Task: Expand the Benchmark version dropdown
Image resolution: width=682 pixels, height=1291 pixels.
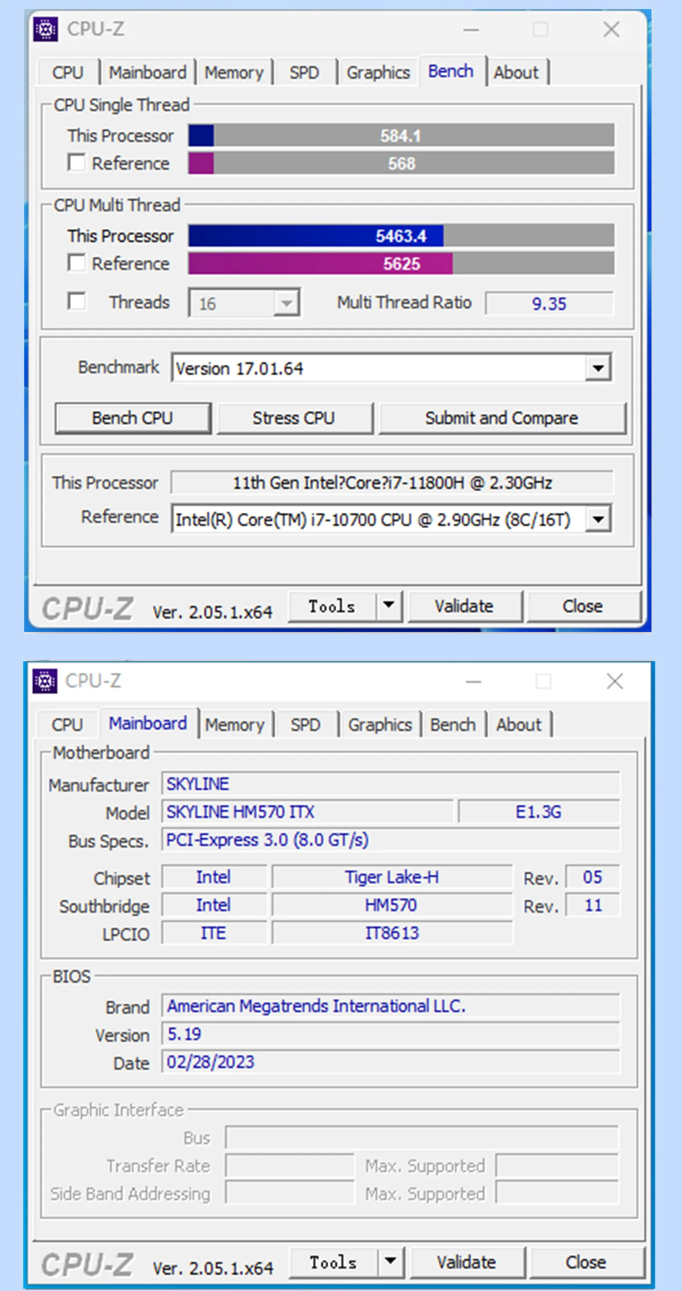Action: 598,368
